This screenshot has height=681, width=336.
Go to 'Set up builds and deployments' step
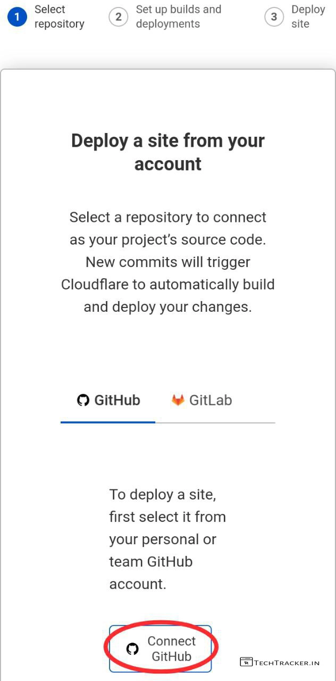pyautogui.click(x=179, y=17)
